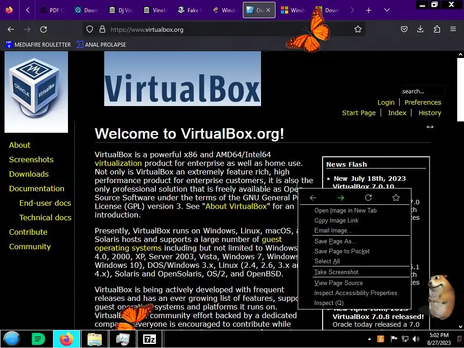Click the page scrollbar down arrow
The height and width of the screenshot is (348, 464).
point(460,326)
